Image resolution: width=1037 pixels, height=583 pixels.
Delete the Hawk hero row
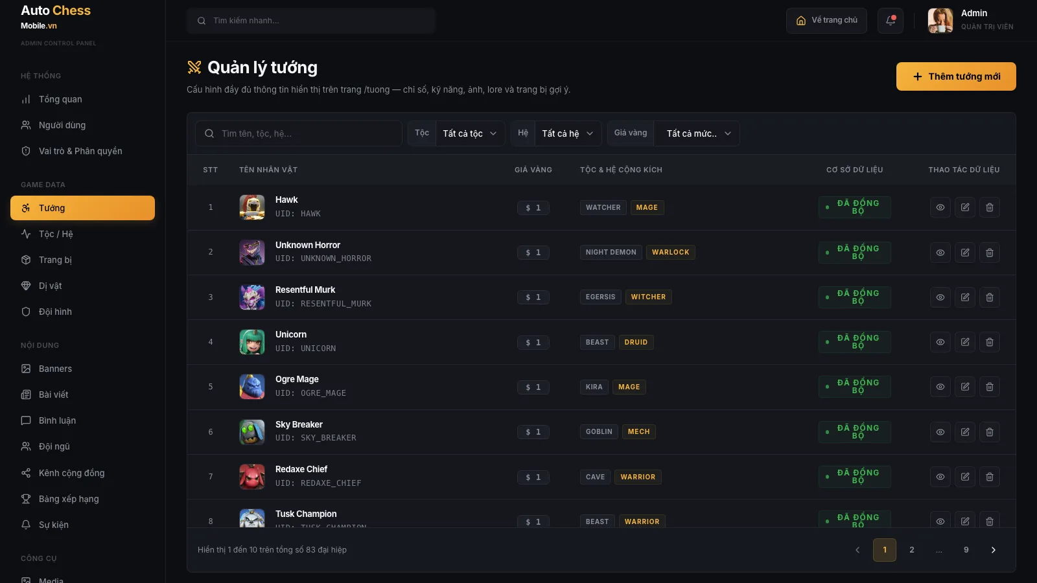tap(990, 207)
